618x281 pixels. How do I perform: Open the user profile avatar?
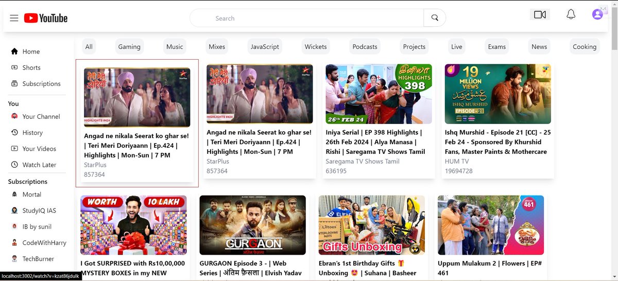coord(597,14)
